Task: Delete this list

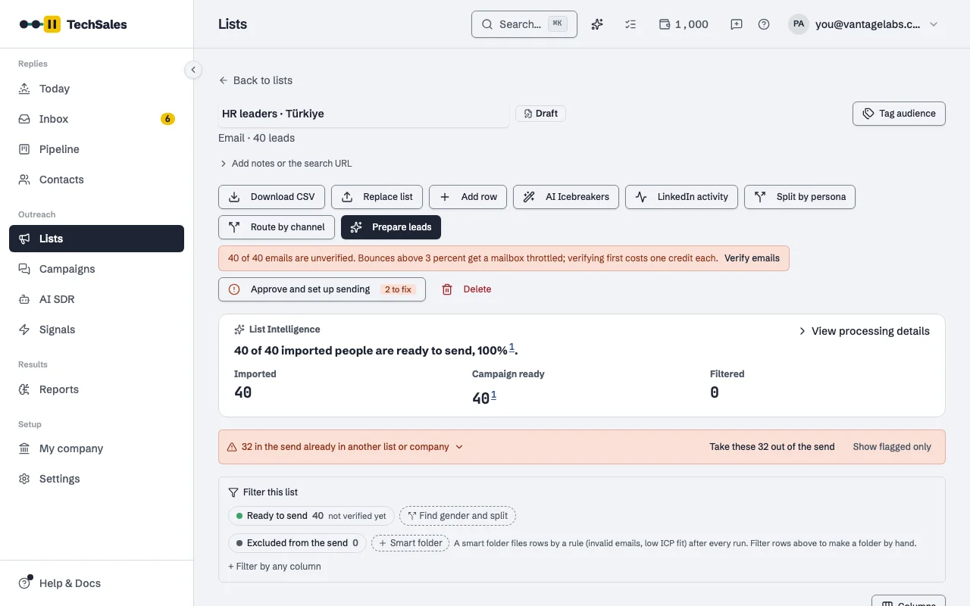Action: coord(467,289)
